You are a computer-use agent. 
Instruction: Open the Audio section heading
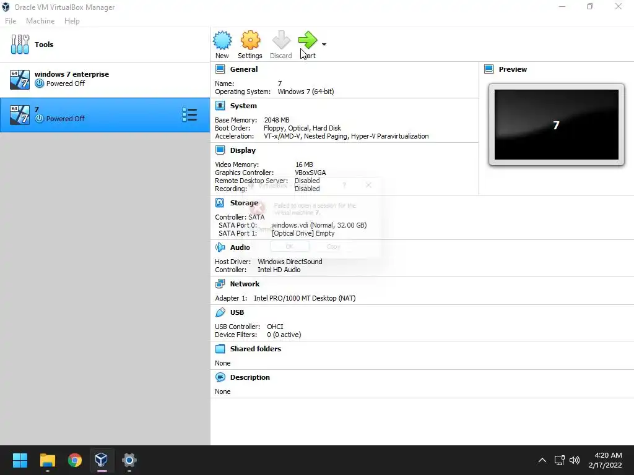[240, 247]
